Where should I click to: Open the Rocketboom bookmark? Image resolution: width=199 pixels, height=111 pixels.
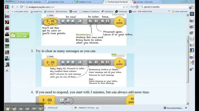coord(107,12)
